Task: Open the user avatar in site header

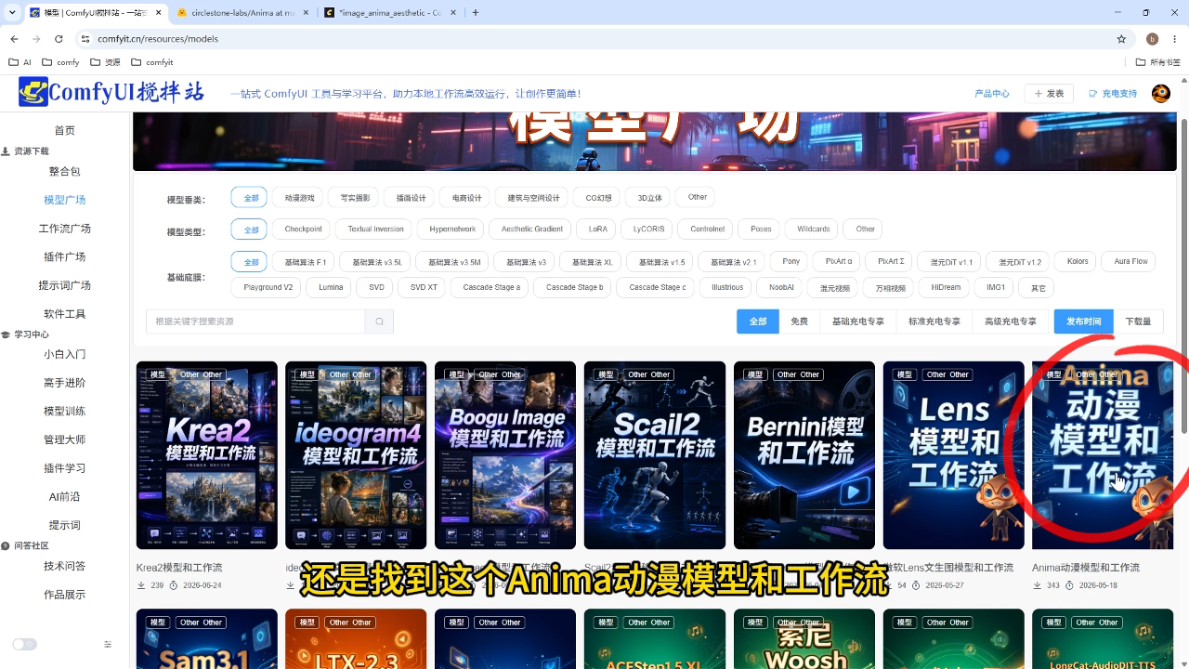Action: [x=1161, y=93]
